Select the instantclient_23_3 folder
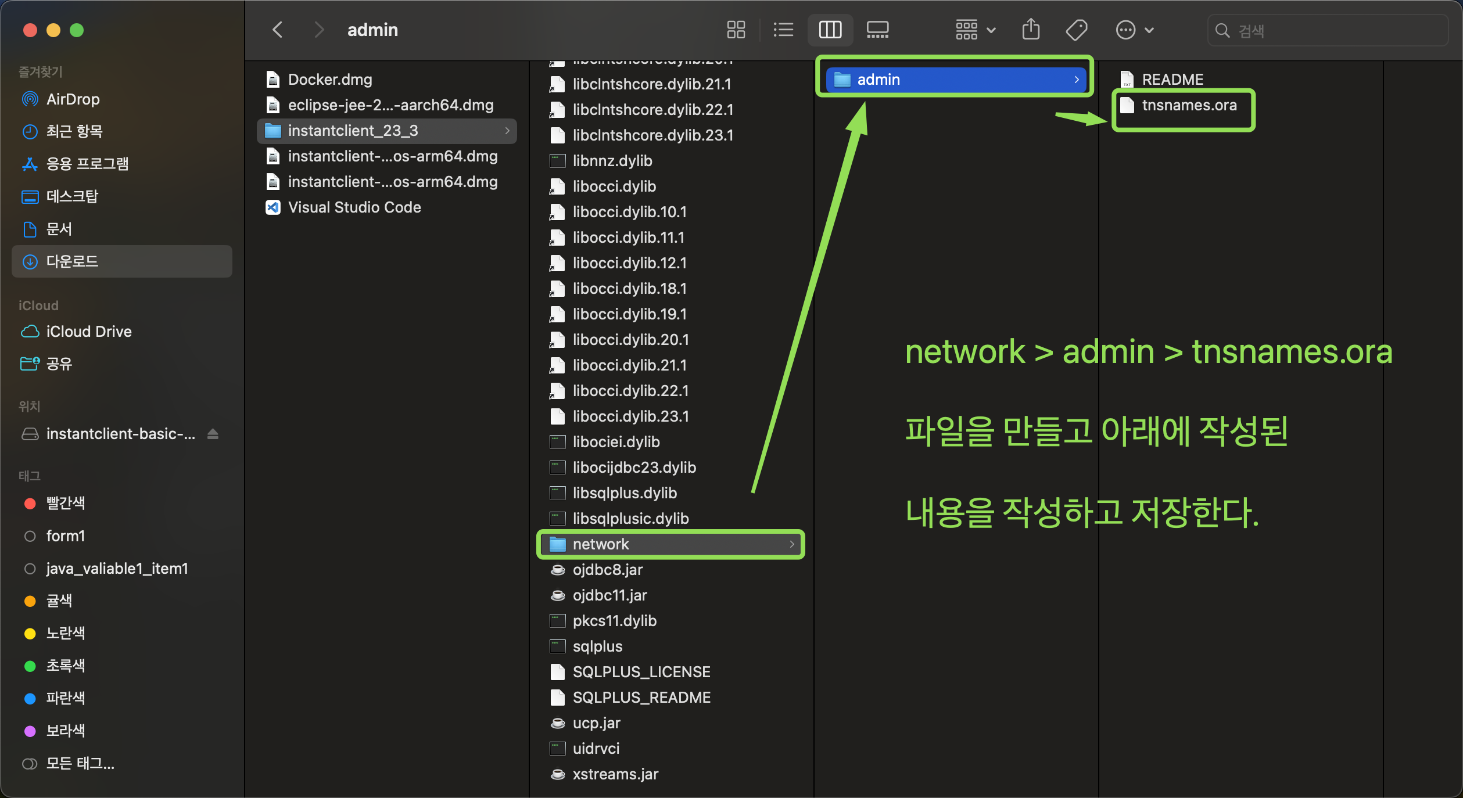This screenshot has width=1463, height=798. (x=353, y=131)
